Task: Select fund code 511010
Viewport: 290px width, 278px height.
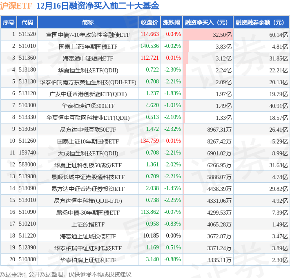Action: [x=27, y=46]
